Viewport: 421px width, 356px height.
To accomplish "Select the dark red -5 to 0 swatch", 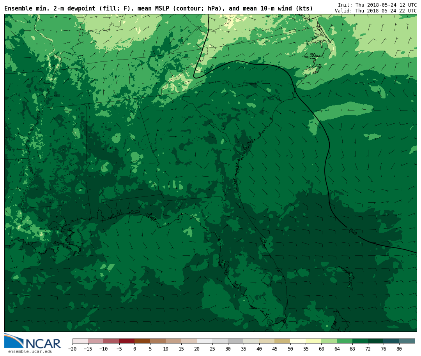I will (127, 341).
